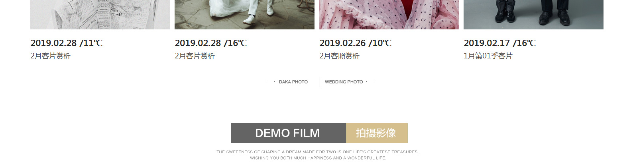Open the white wedding dress photo
The width and height of the screenshot is (635, 166).
(244, 14)
